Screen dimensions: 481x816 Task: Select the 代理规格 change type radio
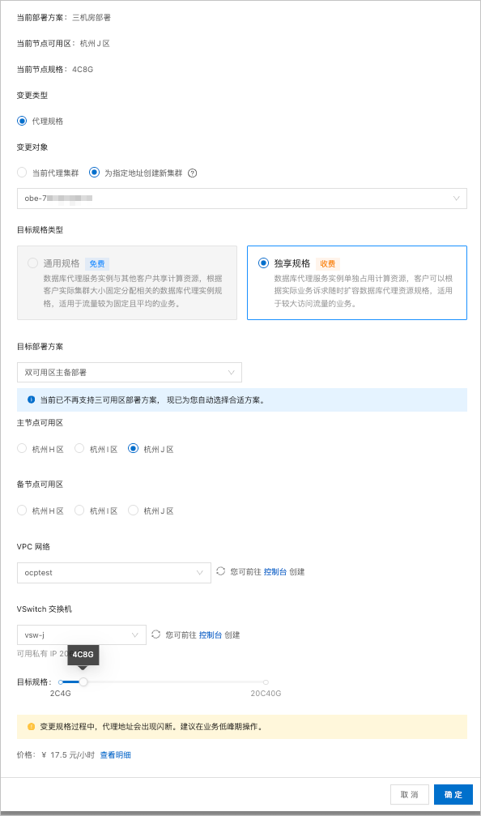(x=22, y=121)
